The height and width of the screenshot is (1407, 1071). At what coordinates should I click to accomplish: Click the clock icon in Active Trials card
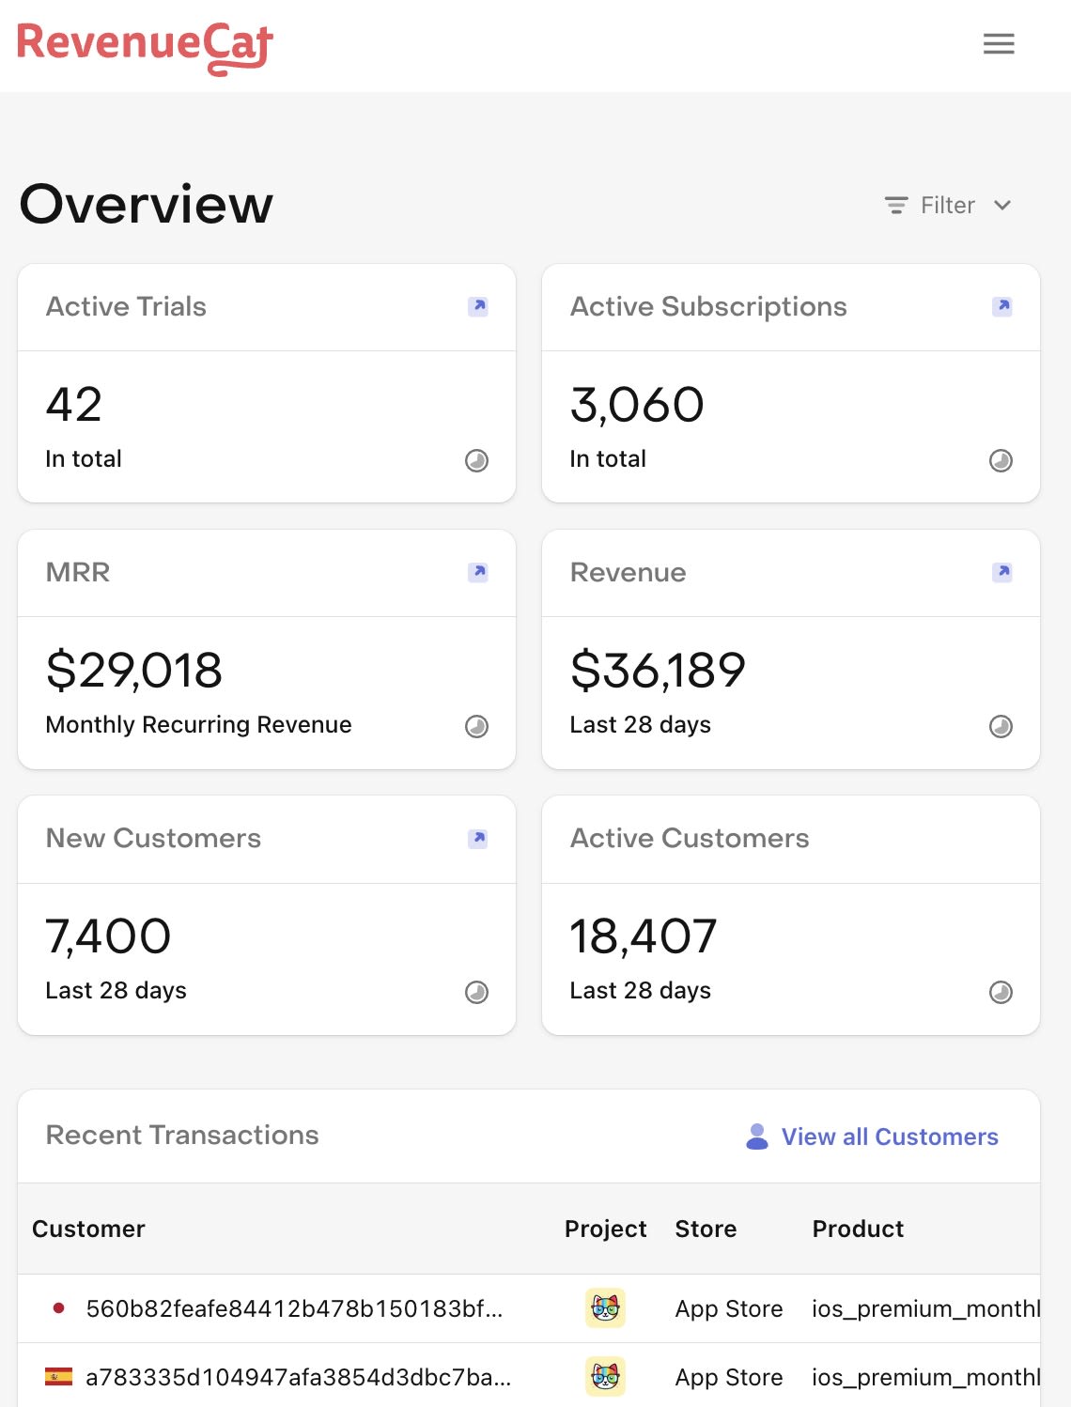pos(477,460)
